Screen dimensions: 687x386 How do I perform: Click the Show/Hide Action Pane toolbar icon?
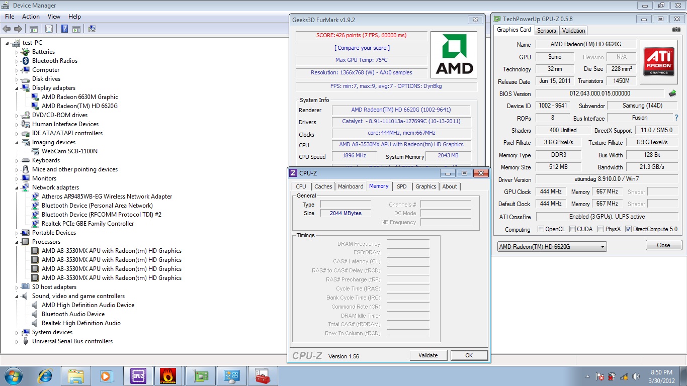pos(76,29)
